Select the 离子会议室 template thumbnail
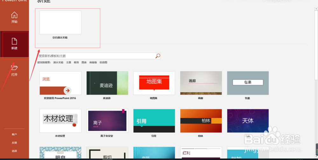 107,121
